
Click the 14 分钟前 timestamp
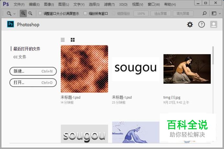click(x=67, y=103)
